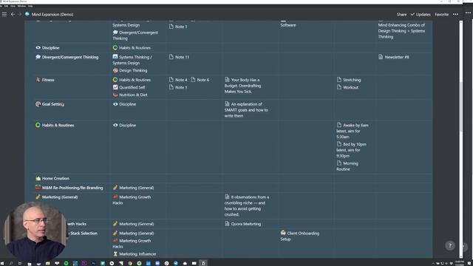The image size is (473, 266).
Task: Click the round help question-mark button
Action: tap(450, 245)
